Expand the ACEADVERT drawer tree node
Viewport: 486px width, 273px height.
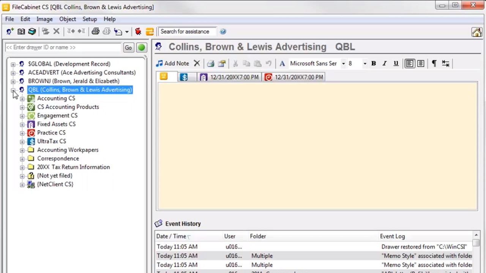13,72
